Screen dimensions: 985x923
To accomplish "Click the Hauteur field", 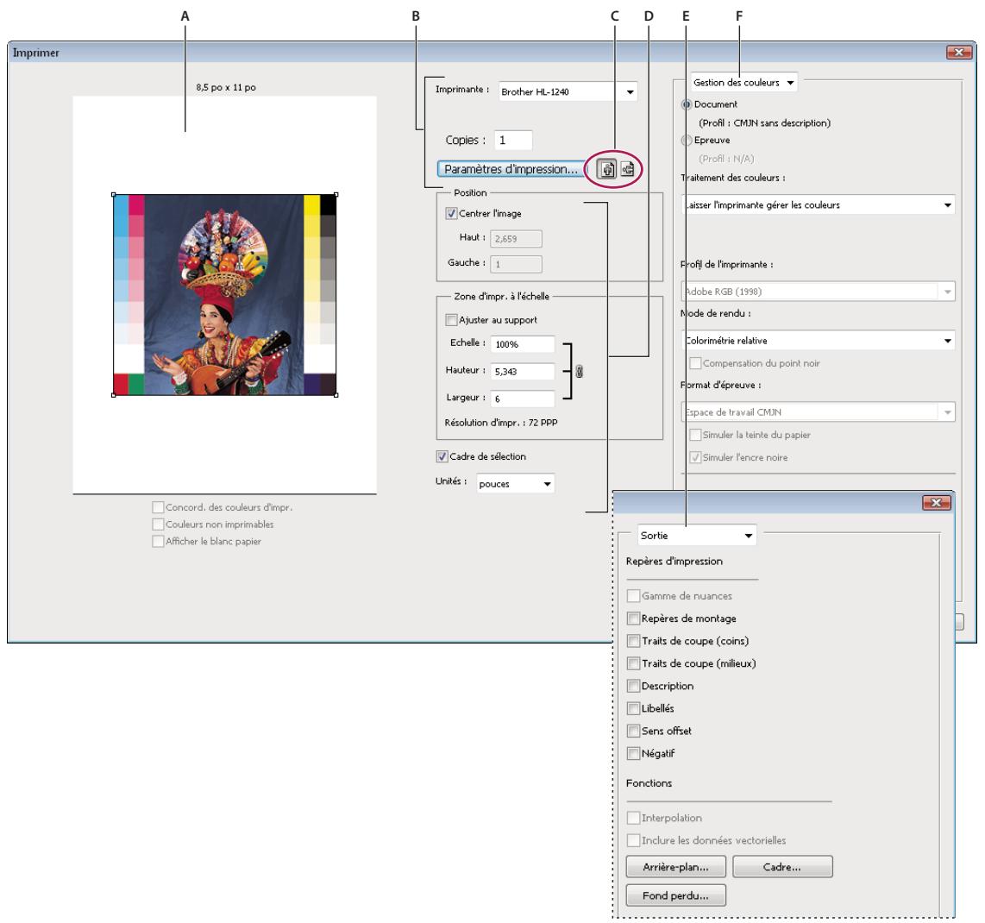I will (x=524, y=371).
